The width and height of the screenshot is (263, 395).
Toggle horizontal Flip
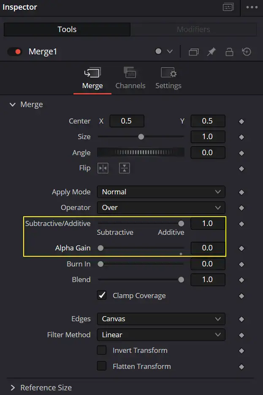(103, 168)
